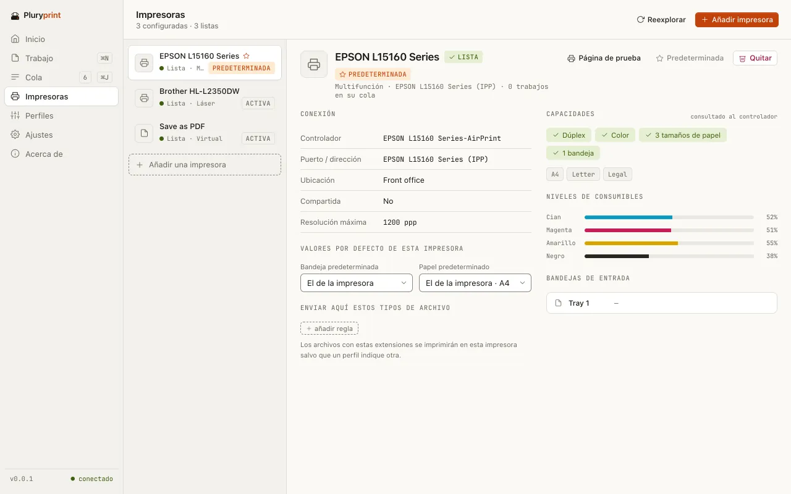Select Brother HL-L2350DW printer icon in list
The image size is (791, 494).
[x=144, y=98]
